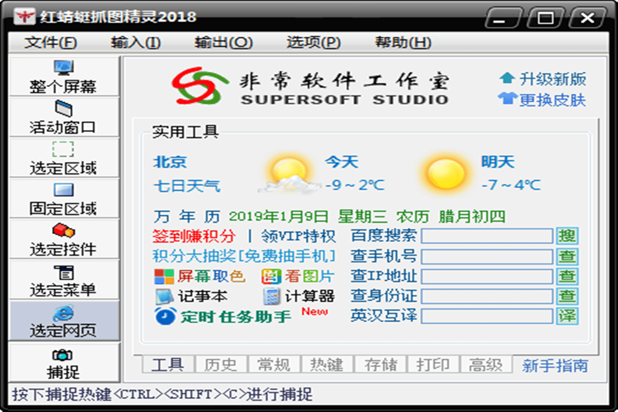Open the 帮助(H) menu

pos(403,42)
